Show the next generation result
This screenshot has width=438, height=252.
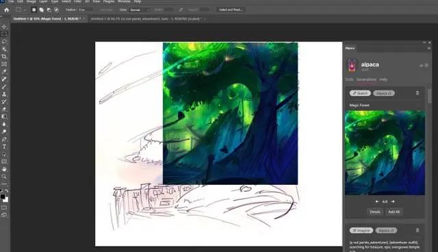(393, 201)
